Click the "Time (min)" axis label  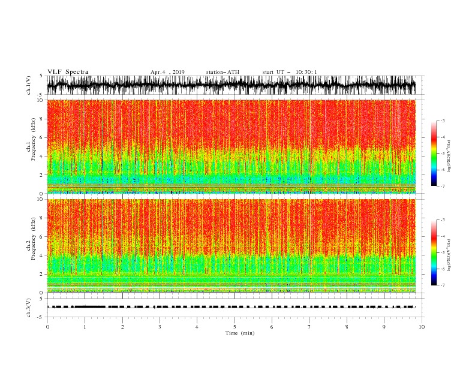pyautogui.click(x=240, y=333)
